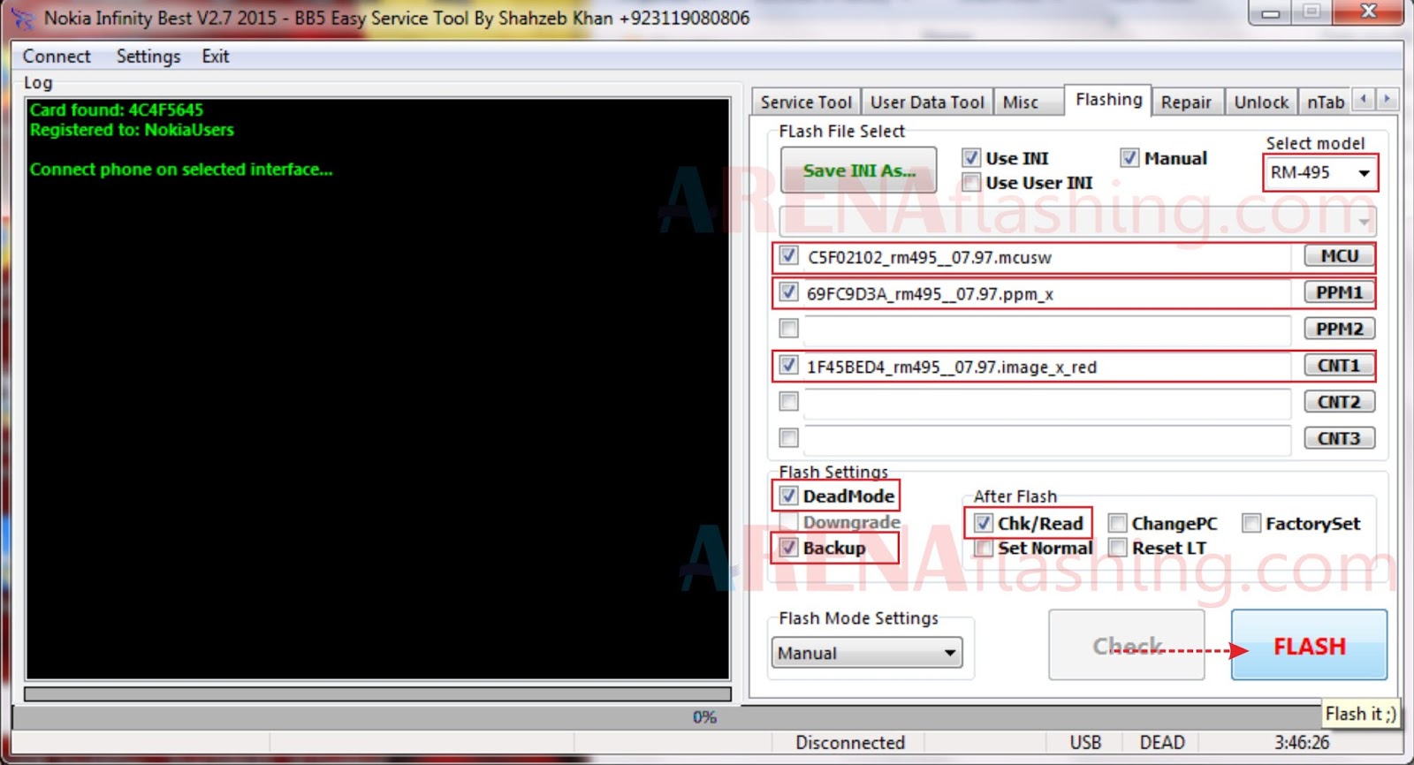Click the DEAD status bar entry

1162,743
